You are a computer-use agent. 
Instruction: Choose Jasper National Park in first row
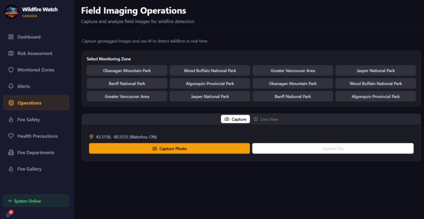pos(376,70)
